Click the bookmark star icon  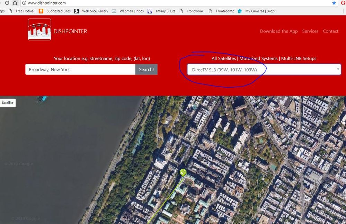(334, 3)
